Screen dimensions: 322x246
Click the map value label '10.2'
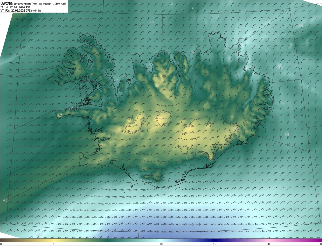click(x=39, y=235)
